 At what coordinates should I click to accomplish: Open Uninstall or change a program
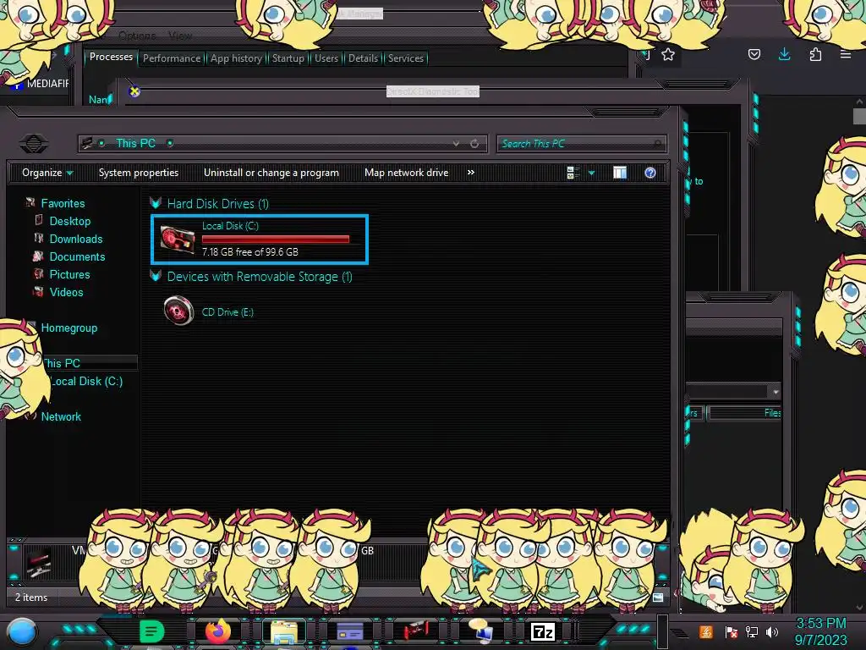click(x=271, y=173)
